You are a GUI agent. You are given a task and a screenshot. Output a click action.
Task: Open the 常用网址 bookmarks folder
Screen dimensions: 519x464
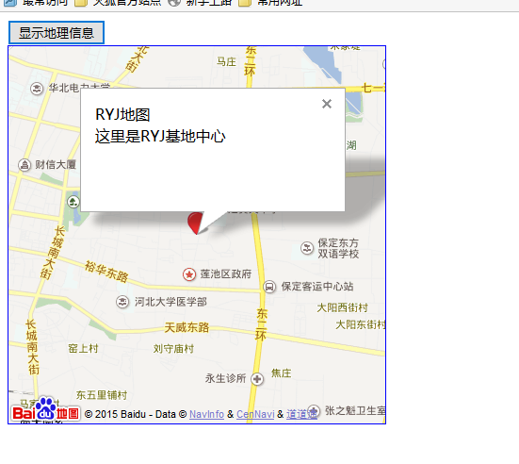point(270,3)
